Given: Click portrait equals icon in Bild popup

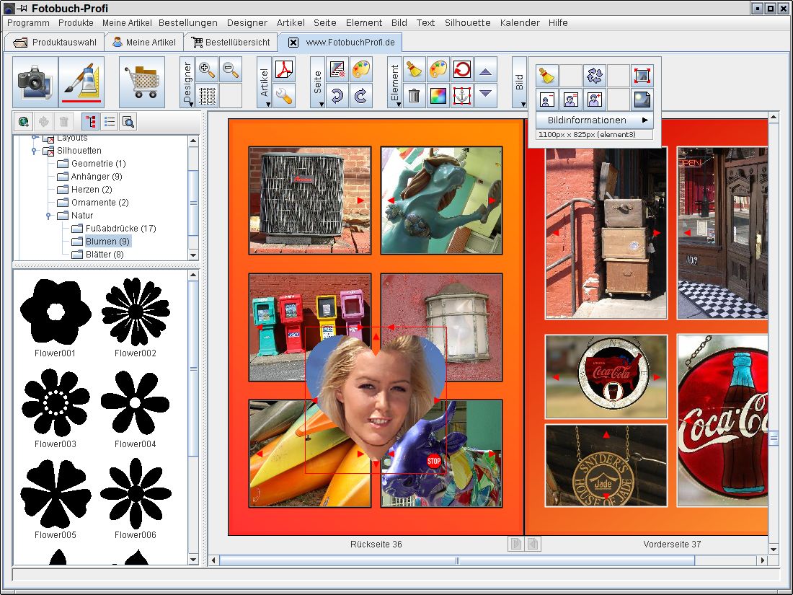Looking at the screenshot, I should pos(570,100).
